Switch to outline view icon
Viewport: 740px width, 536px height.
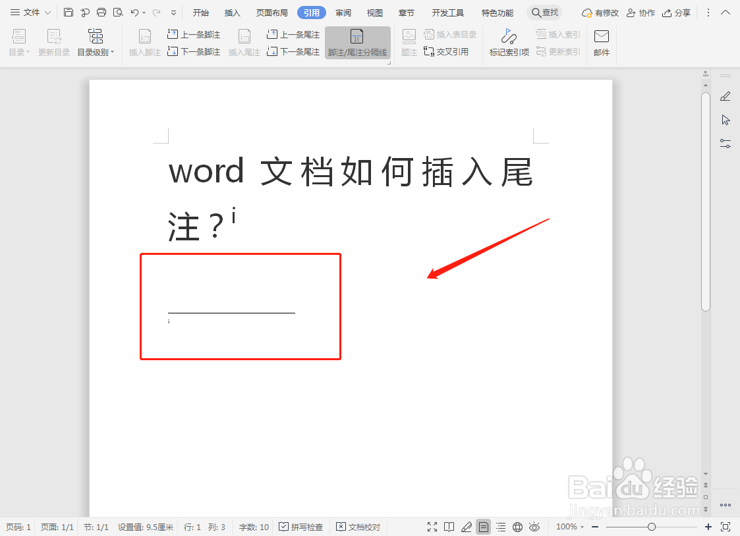501,527
